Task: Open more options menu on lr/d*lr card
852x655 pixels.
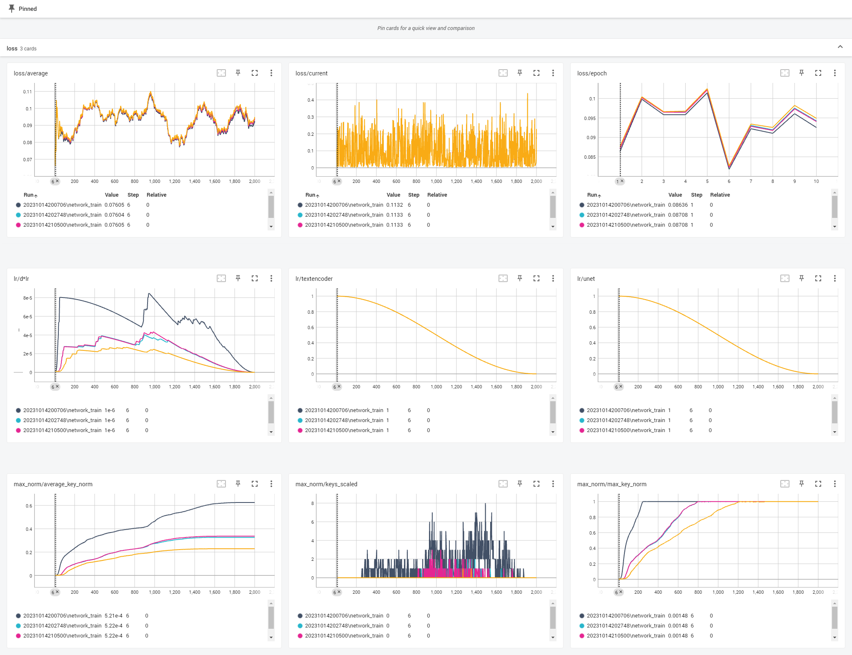Action: coord(271,278)
